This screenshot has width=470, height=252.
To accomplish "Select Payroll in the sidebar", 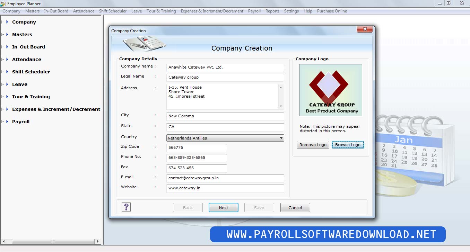I will click(x=21, y=121).
